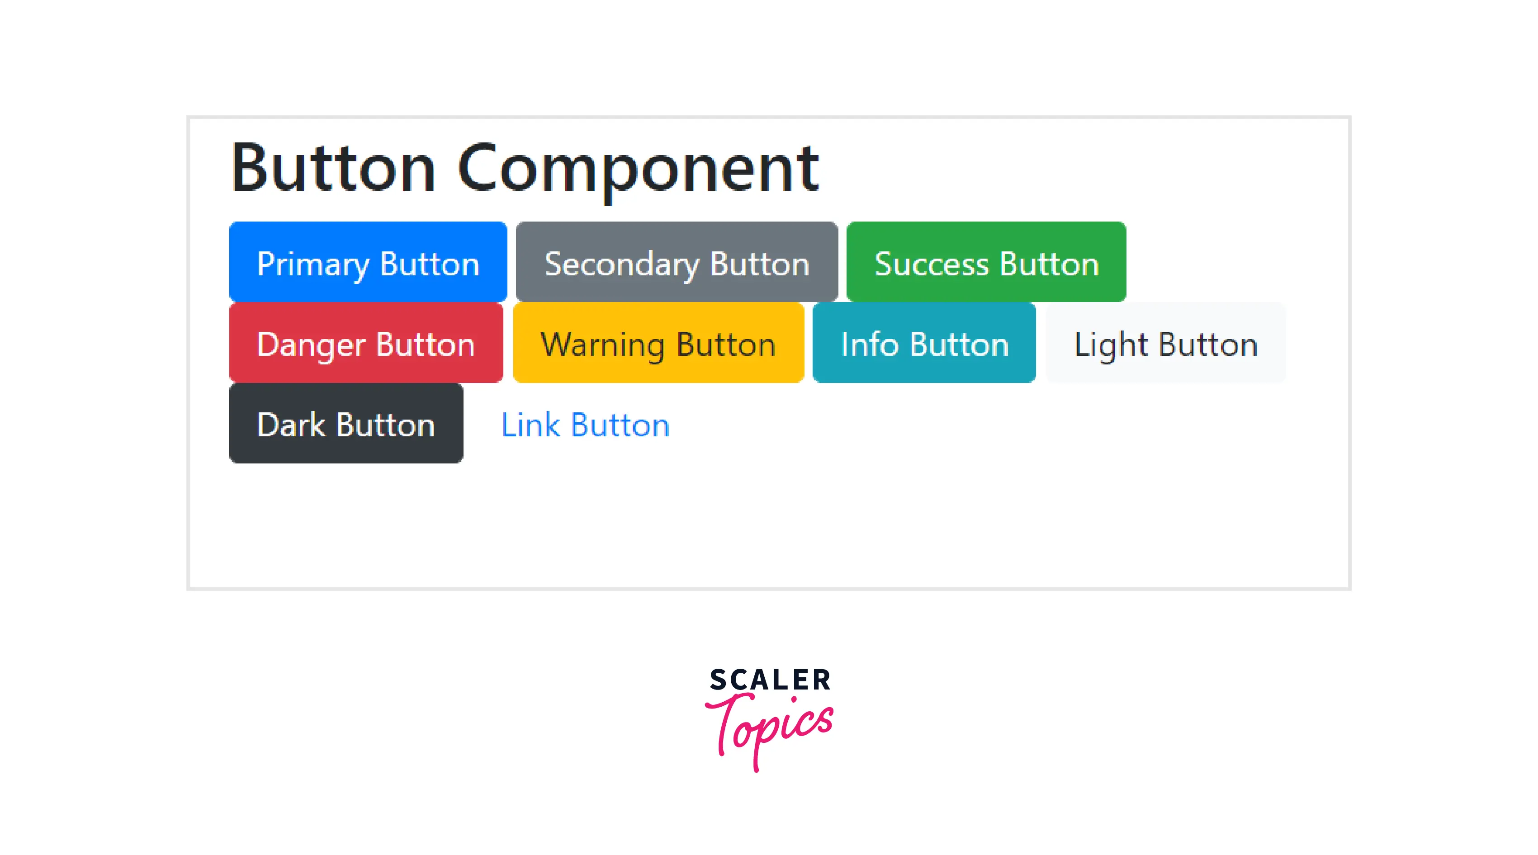Select the yellow Warning Button
Screen dimensions: 1538x855
tap(658, 343)
